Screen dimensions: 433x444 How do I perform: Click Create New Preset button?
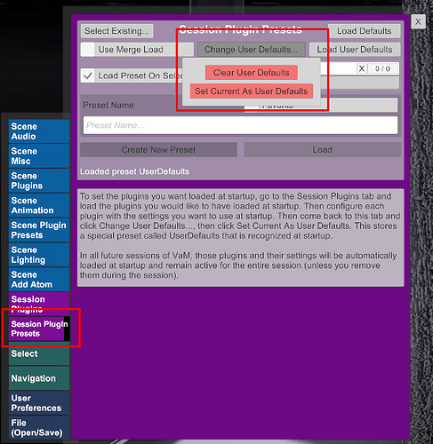tap(158, 150)
